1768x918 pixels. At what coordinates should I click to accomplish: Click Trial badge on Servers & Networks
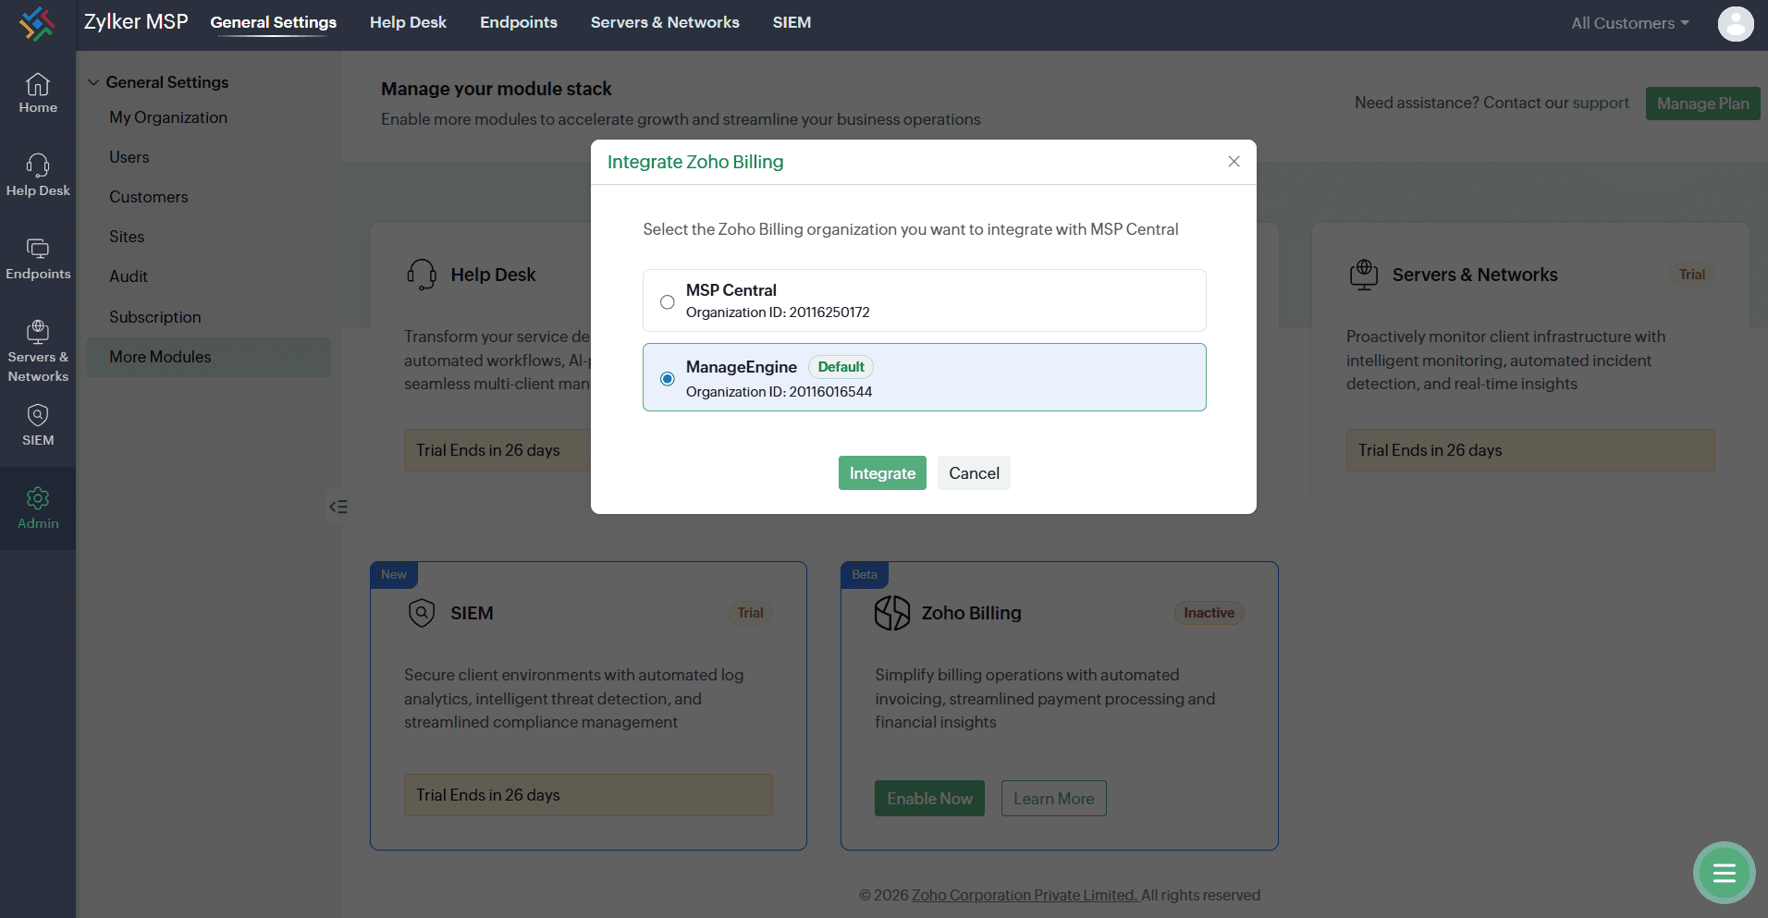1692,275
